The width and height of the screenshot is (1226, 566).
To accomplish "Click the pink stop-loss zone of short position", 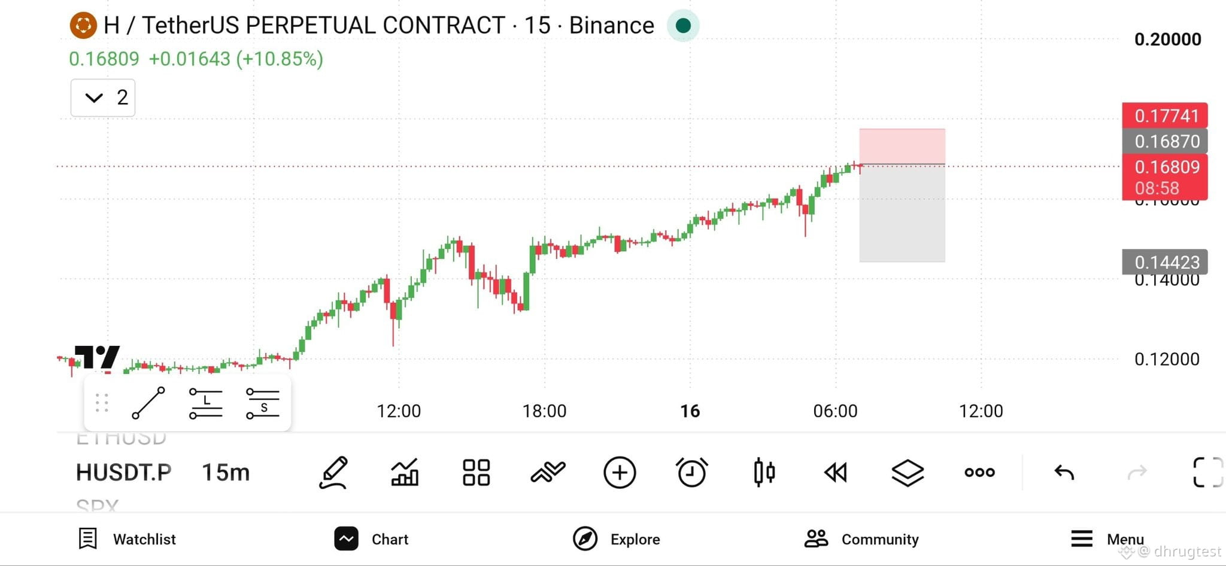I will point(902,146).
